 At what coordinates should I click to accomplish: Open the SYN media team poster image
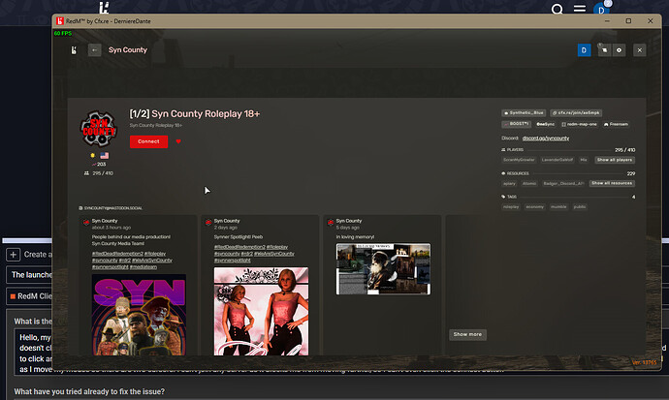click(x=139, y=315)
